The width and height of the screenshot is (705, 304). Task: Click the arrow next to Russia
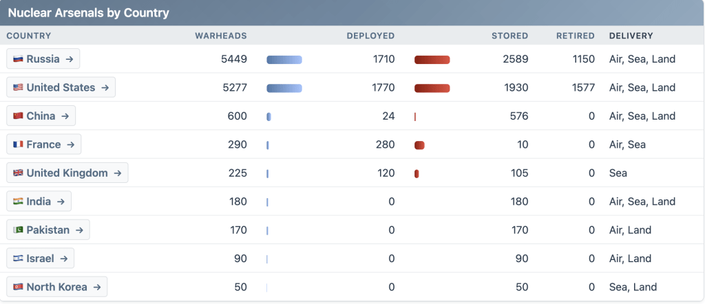(70, 59)
